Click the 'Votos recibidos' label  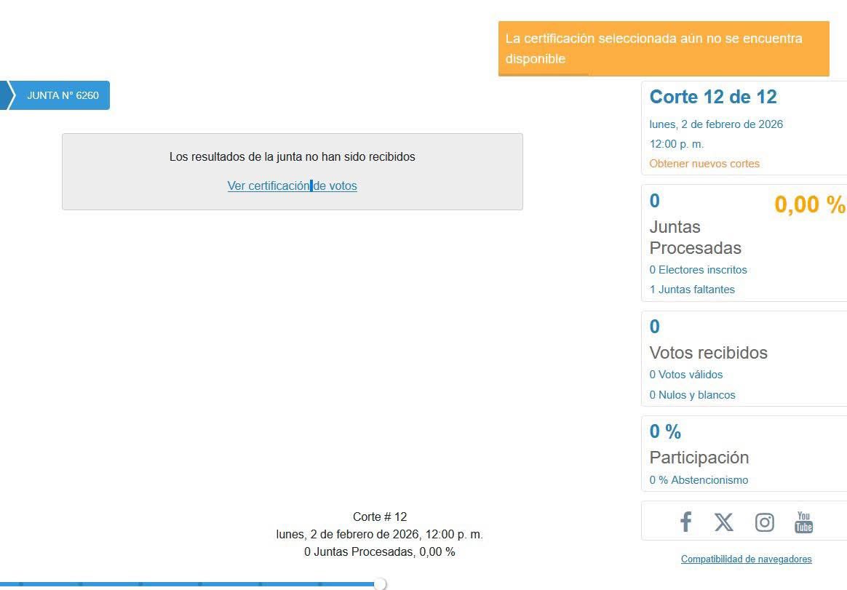point(708,353)
